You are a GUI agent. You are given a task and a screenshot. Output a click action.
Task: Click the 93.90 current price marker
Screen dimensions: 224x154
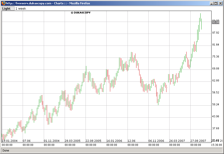point(216,22)
